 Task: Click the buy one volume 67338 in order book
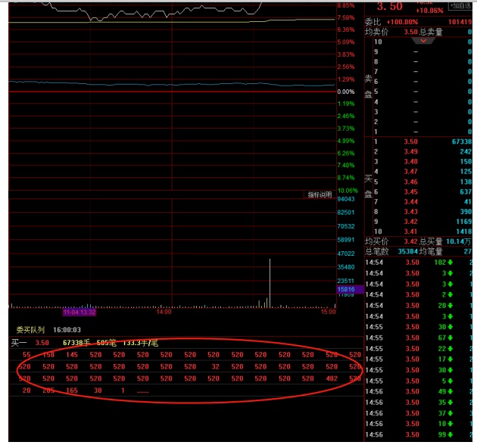coord(462,142)
